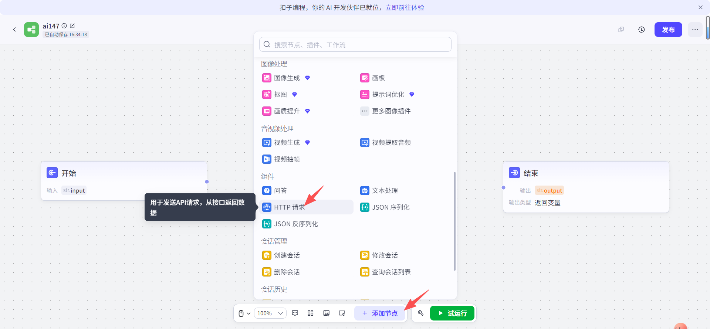Image resolution: width=710 pixels, height=329 pixels.
Task: Select the 问答 node icon
Action: click(x=267, y=191)
